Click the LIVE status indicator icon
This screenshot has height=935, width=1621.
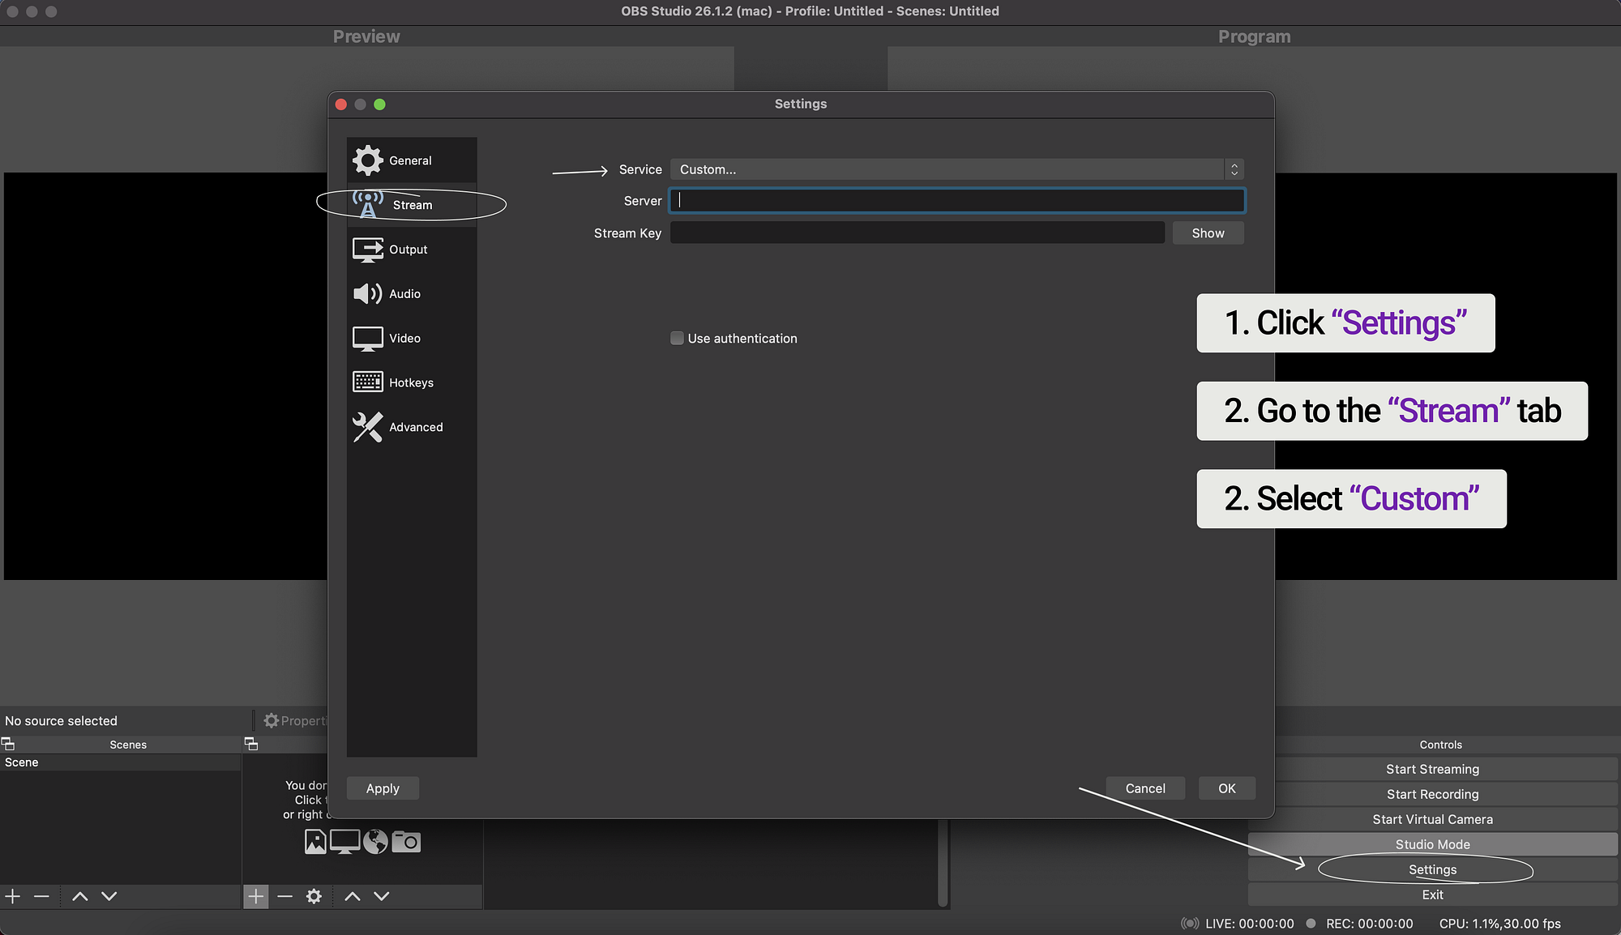1189,924
